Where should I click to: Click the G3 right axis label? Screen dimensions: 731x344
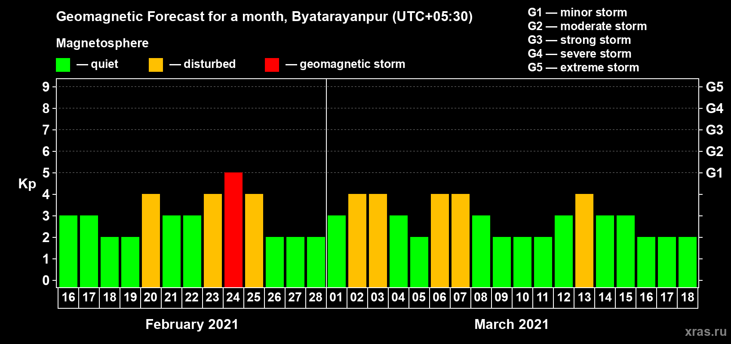(x=715, y=130)
